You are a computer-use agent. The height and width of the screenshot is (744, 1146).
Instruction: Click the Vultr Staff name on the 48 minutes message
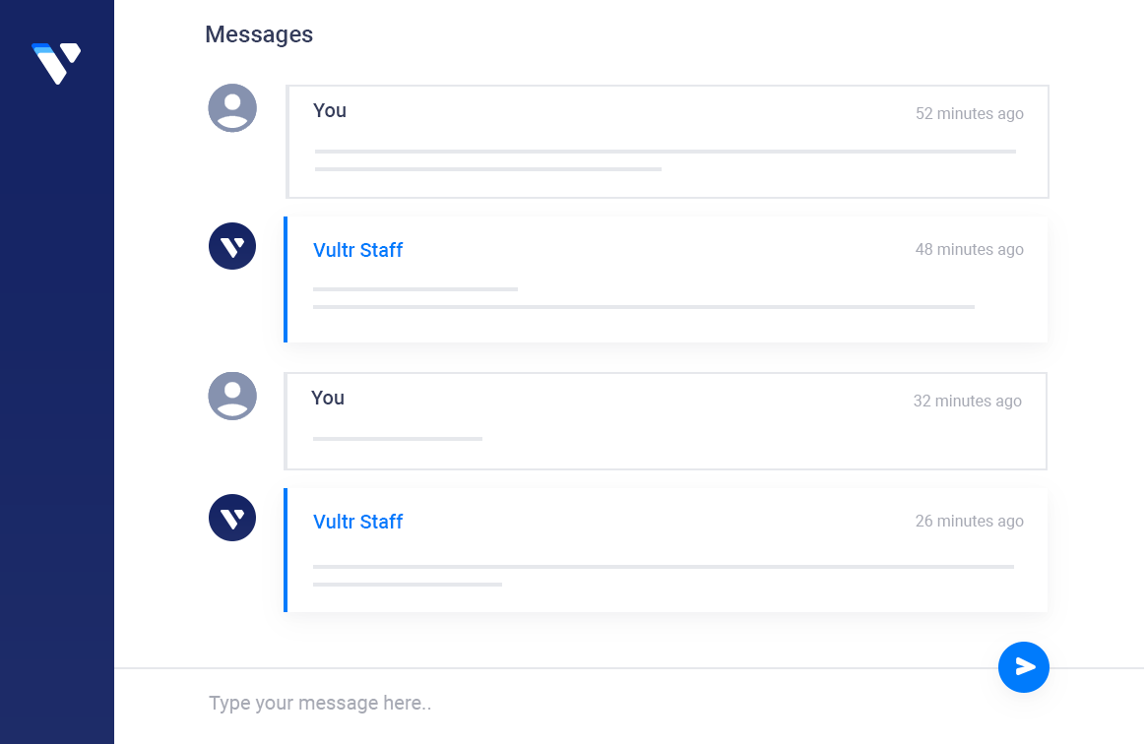(357, 250)
